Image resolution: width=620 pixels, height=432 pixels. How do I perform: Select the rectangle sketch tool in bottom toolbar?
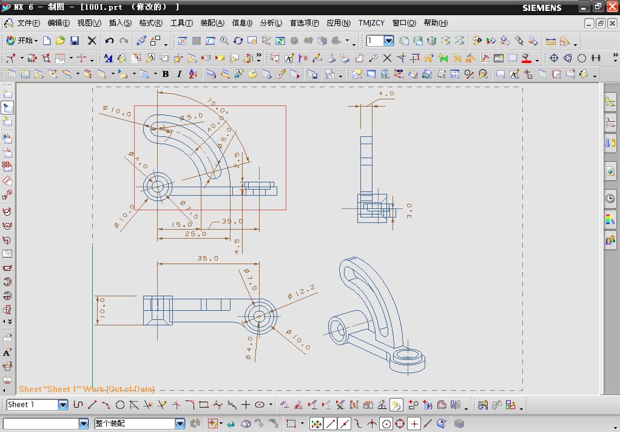pyautogui.click(x=204, y=405)
